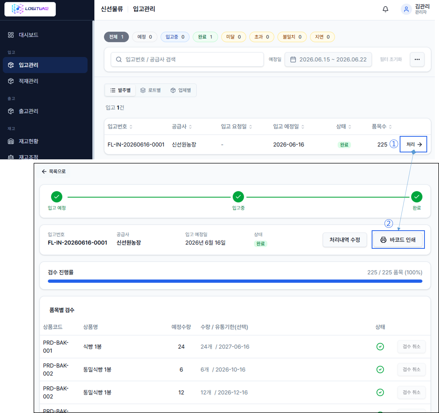The image size is (439, 413).
Task: Sort by 상태 column
Action: 344,126
